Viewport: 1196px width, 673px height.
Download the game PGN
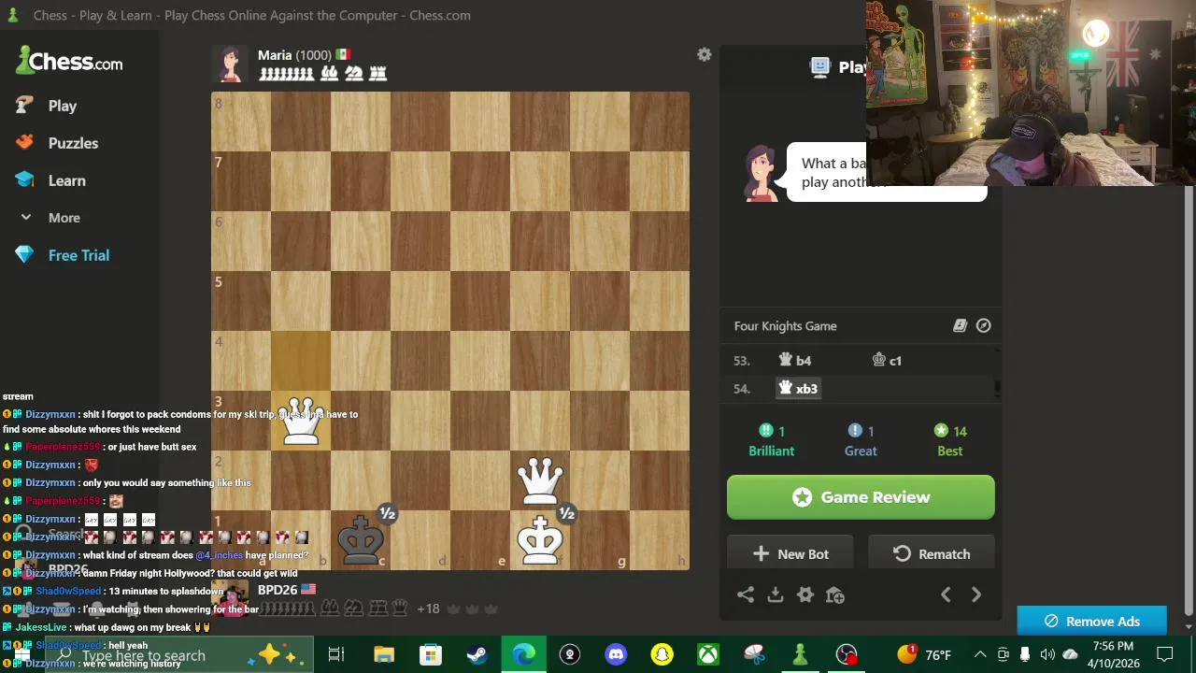point(776,594)
